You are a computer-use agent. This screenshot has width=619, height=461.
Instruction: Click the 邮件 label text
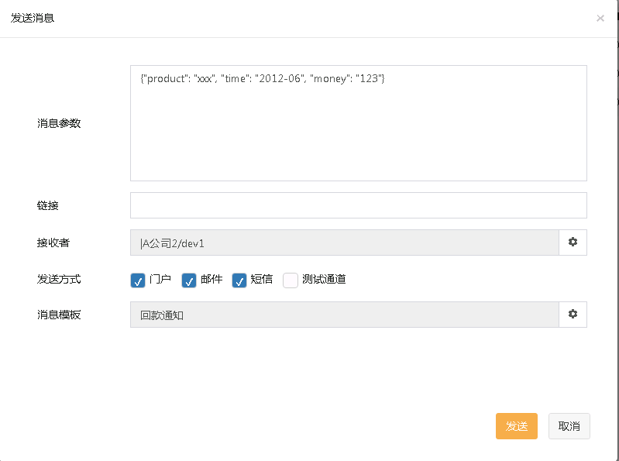point(211,280)
